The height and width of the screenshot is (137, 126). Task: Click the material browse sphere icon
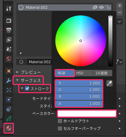21,62
